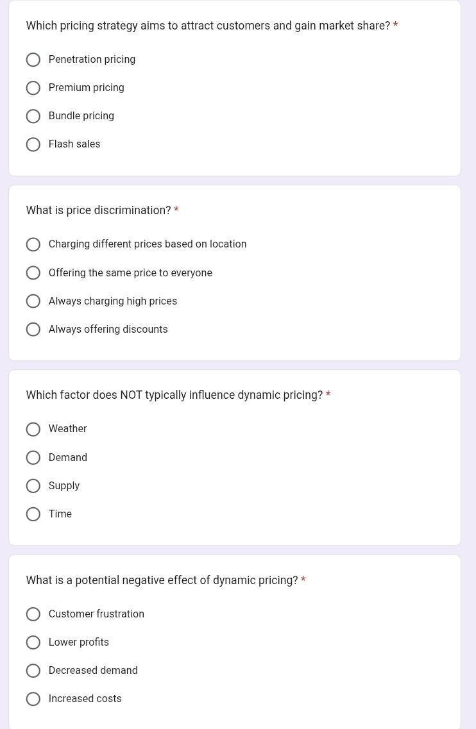Viewport: 476px width, 729px height.
Task: Choose Premium pricing radio button
Action: click(33, 88)
